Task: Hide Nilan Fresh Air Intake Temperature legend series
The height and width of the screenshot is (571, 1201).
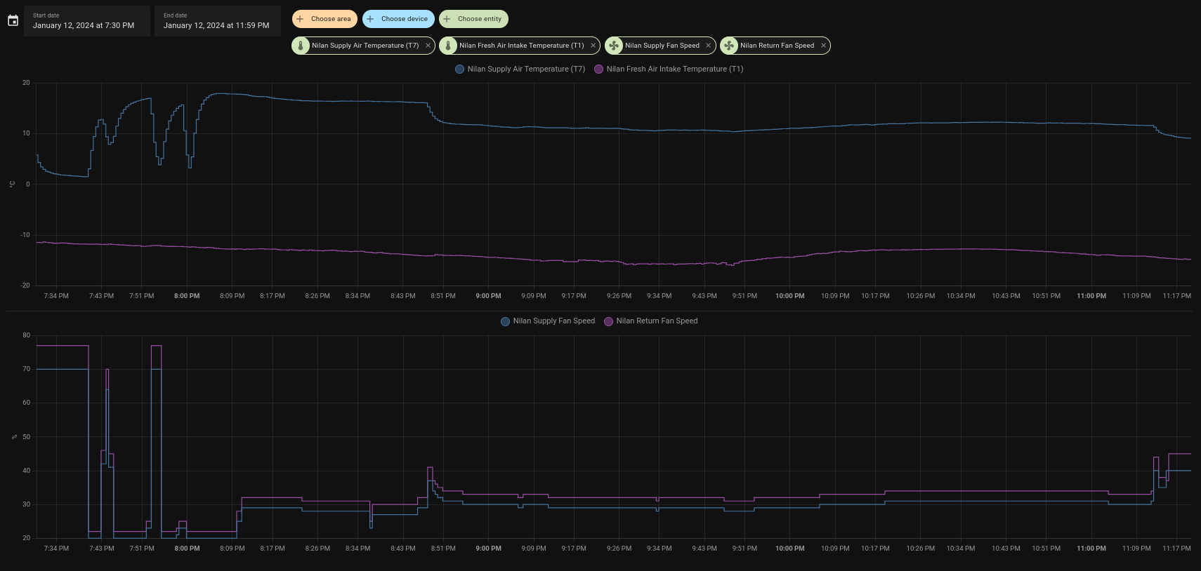Action: pos(669,69)
